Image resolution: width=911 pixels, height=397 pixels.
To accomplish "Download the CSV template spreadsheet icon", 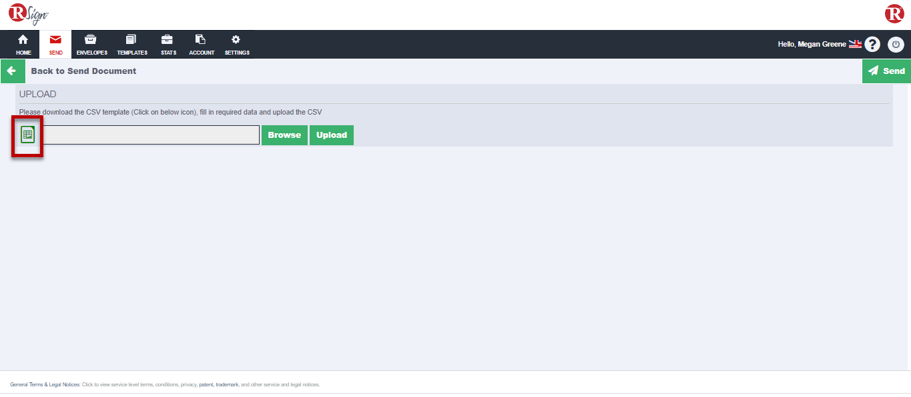I will click(x=27, y=135).
